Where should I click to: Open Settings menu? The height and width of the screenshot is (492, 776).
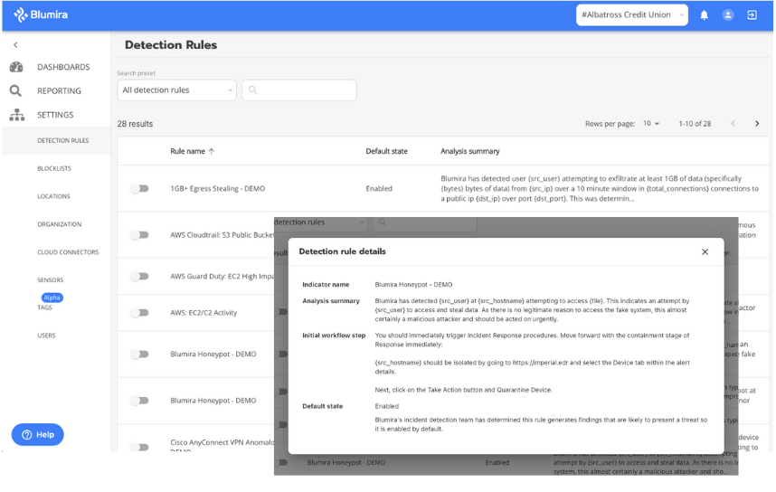coord(55,115)
